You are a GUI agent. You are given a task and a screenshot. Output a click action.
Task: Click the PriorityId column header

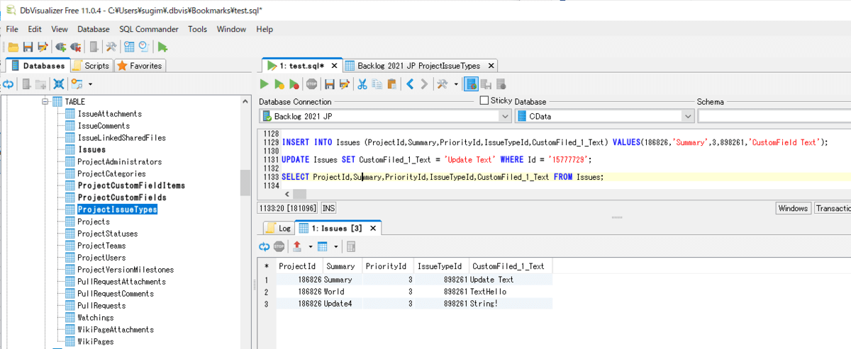coord(386,266)
